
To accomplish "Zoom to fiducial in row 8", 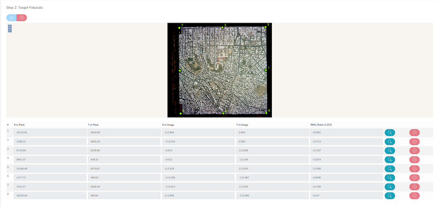I will point(389,195).
